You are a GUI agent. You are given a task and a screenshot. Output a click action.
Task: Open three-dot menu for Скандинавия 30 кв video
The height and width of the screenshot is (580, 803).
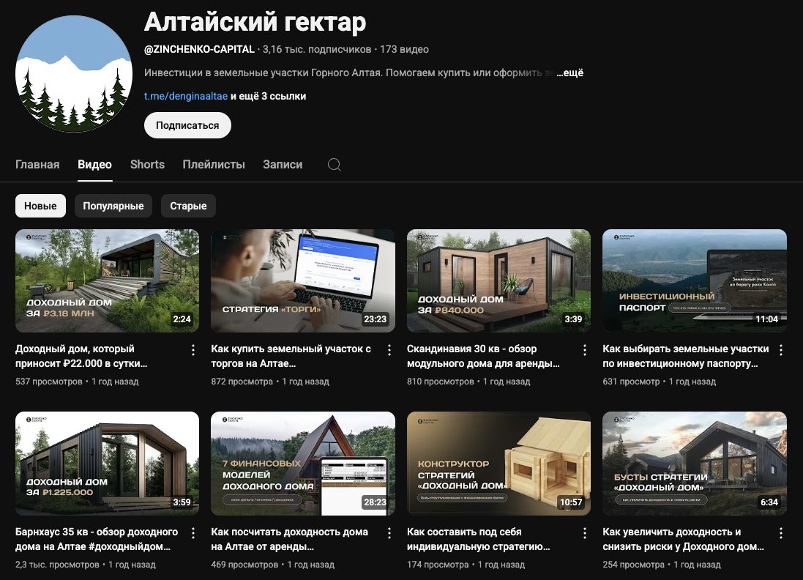[585, 349]
